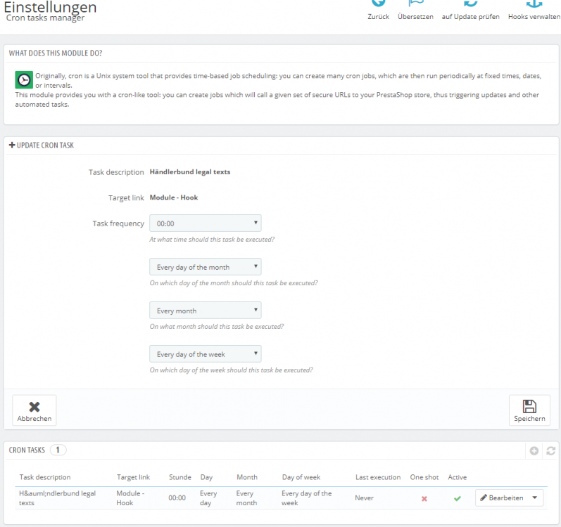The width and height of the screenshot is (561, 527).
Task: Click the Module - Hook table cell
Action: (130, 498)
